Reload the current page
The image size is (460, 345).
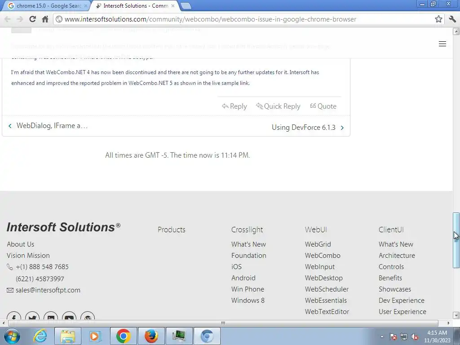[32, 19]
